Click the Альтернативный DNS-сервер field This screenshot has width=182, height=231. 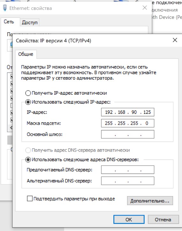click(128, 181)
